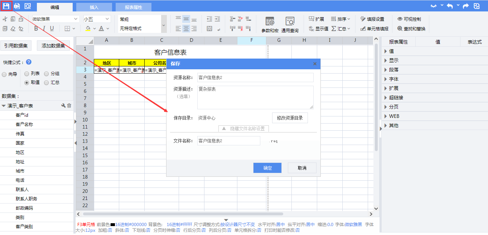Toggle bold text formatting

(36, 29)
